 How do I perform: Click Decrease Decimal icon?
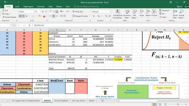(110, 16)
